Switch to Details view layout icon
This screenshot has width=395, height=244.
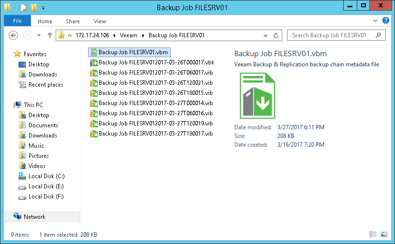point(373,234)
